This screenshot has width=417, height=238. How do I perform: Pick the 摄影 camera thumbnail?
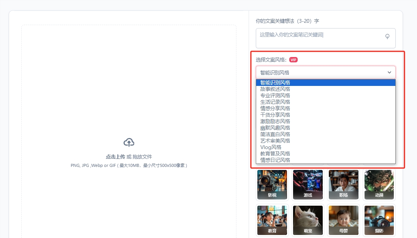(379, 220)
